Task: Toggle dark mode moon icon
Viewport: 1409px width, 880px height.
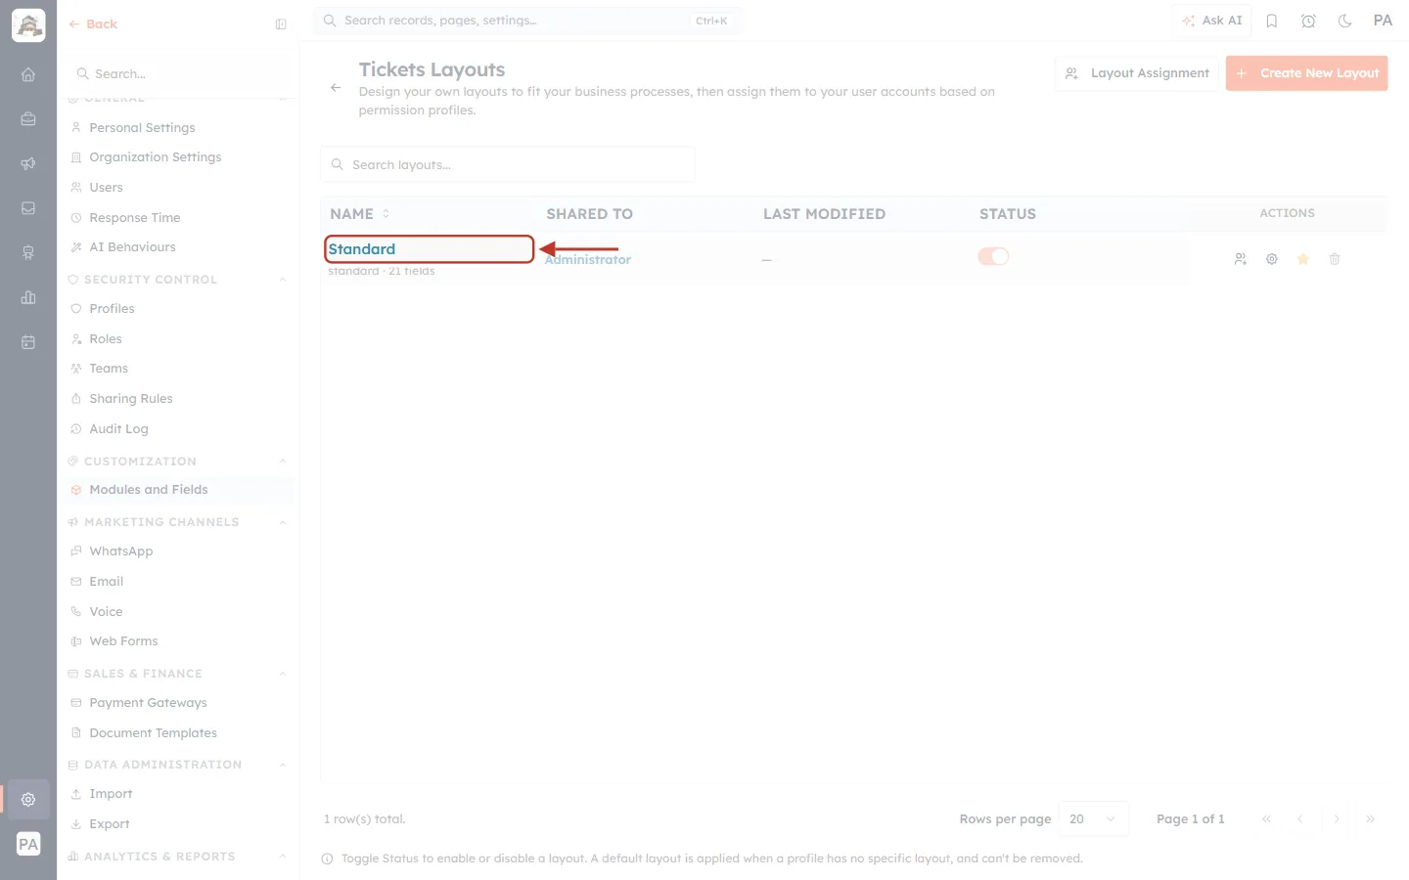Action: pos(1344,21)
